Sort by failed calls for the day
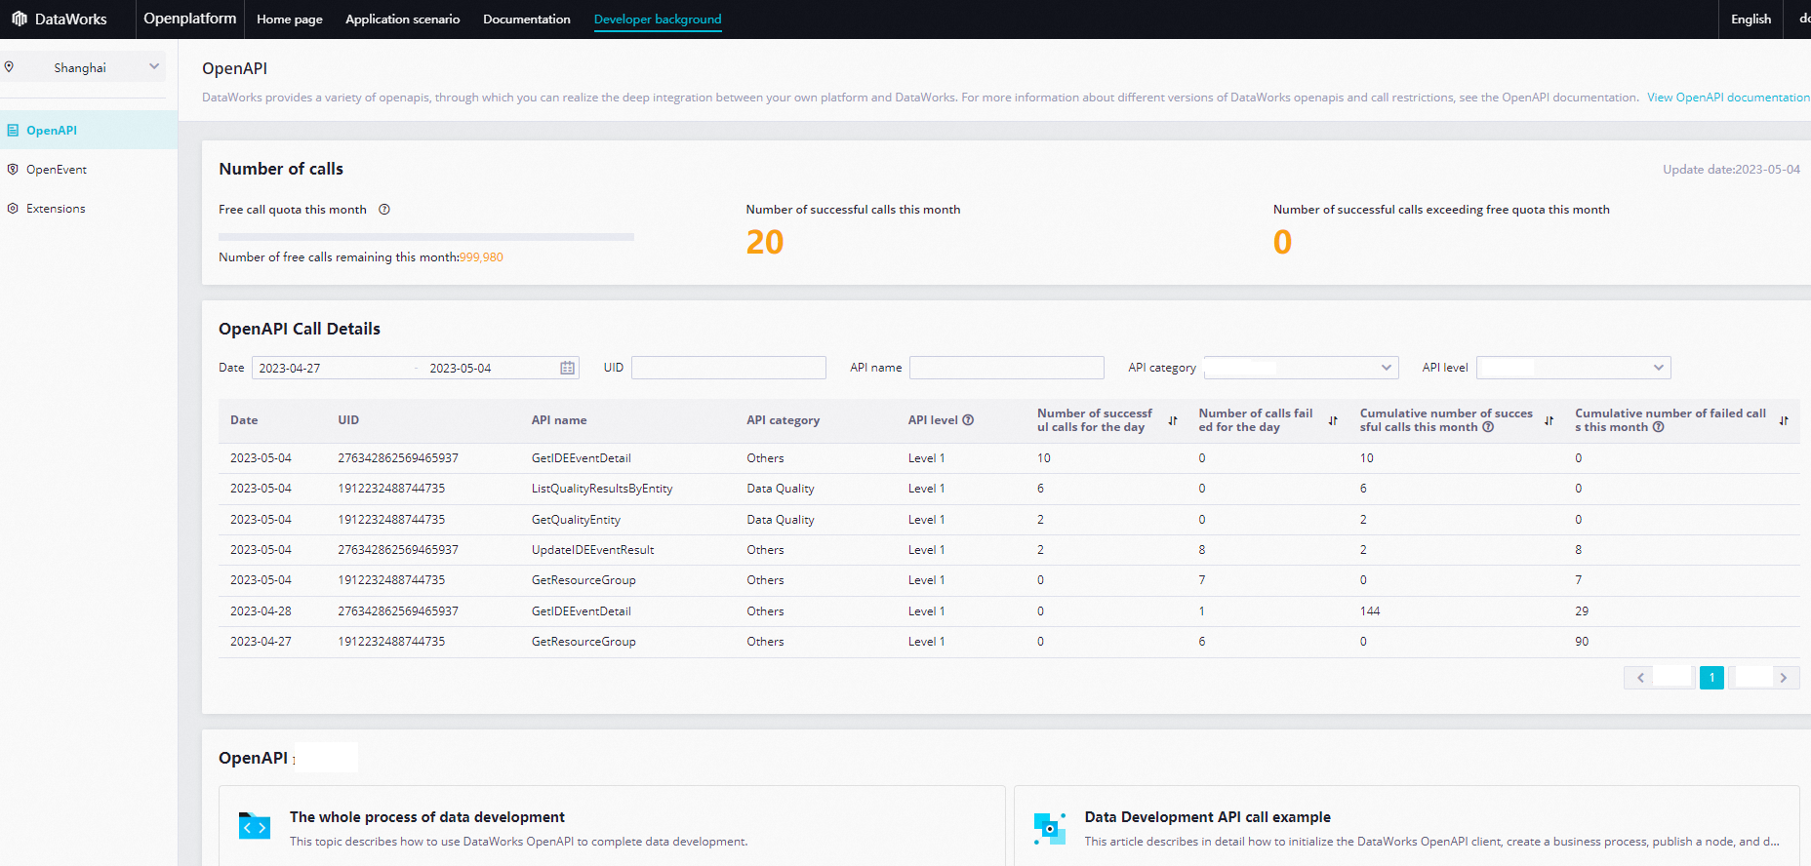Image resolution: width=1811 pixels, height=866 pixels. tap(1333, 420)
